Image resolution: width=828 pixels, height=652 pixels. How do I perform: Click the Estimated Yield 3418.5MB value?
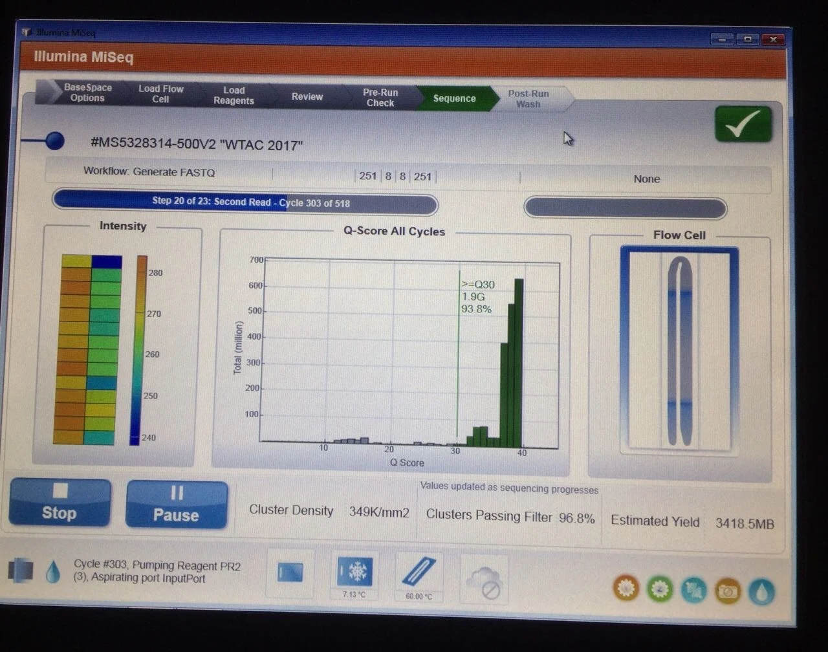pos(745,524)
